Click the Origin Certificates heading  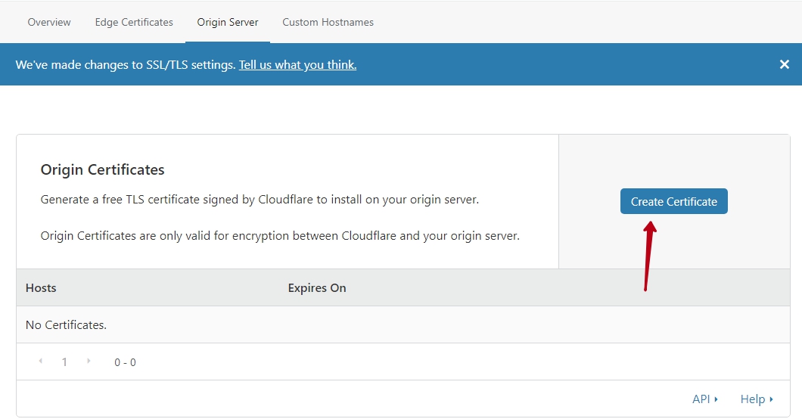pyautogui.click(x=102, y=169)
